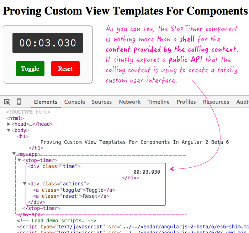Collapse the my-app element node
The height and width of the screenshot is (233, 249).
pos(14,154)
